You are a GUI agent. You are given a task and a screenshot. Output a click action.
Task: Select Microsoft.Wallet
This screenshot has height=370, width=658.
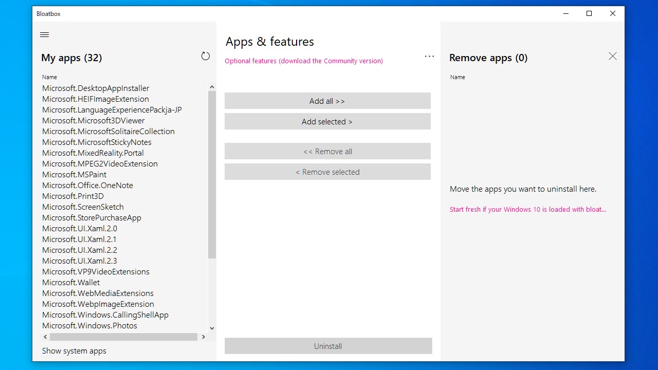(x=71, y=283)
